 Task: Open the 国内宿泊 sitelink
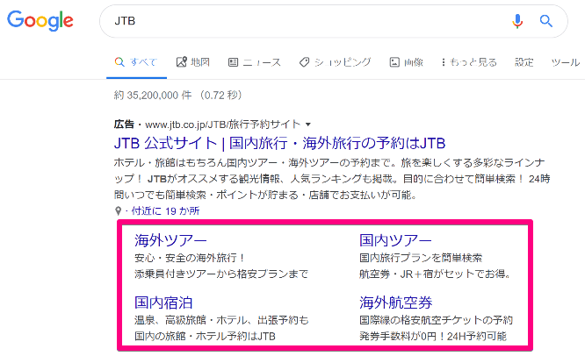(x=163, y=303)
